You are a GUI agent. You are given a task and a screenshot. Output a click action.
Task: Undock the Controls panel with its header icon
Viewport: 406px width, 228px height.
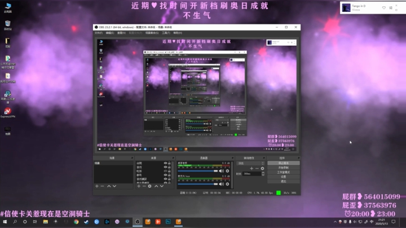coord(298,158)
